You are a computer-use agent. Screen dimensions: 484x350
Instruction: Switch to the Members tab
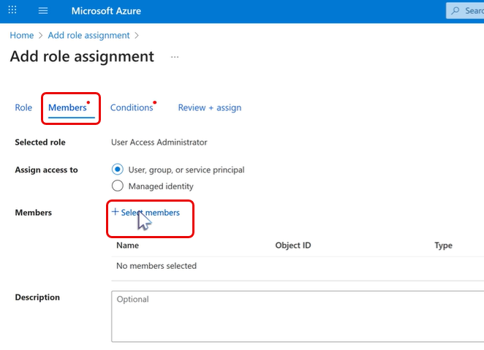pyautogui.click(x=67, y=107)
